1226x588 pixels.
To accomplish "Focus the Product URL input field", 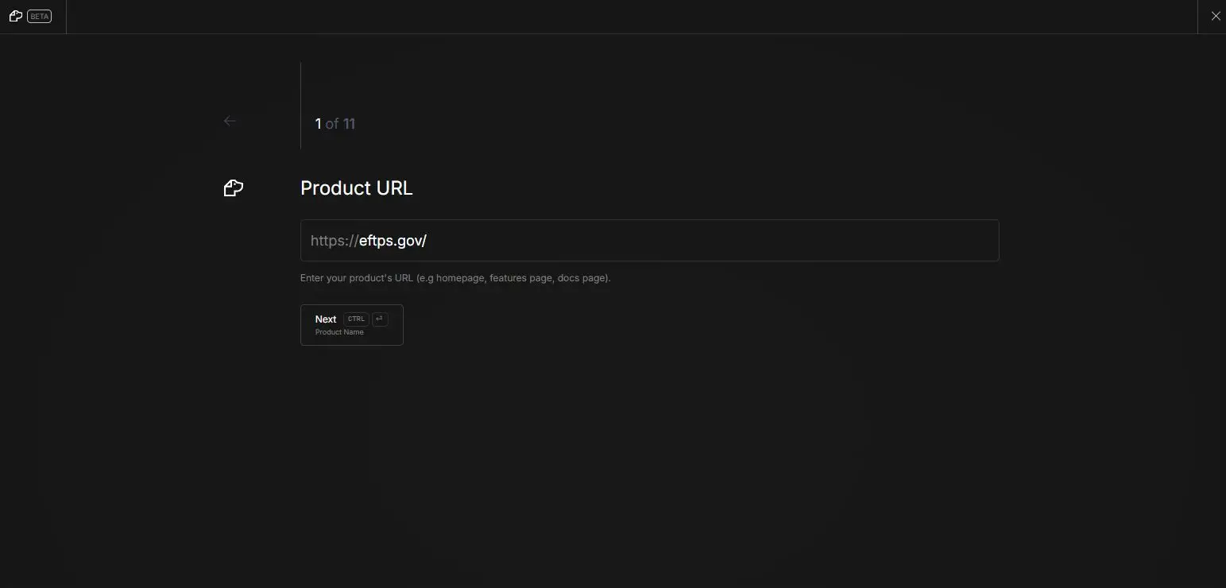I will [x=649, y=240].
